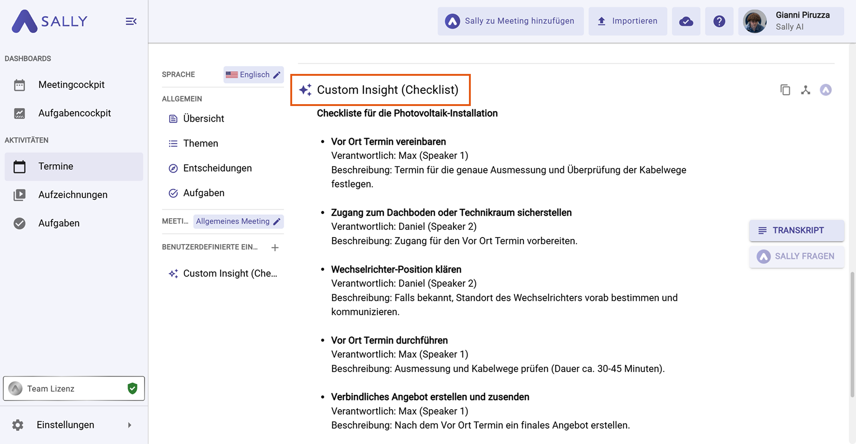The width and height of the screenshot is (856, 444).
Task: Select the Übersicht section
Action: click(x=203, y=119)
